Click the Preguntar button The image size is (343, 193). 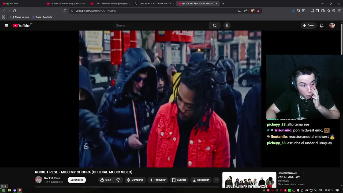[158, 180]
